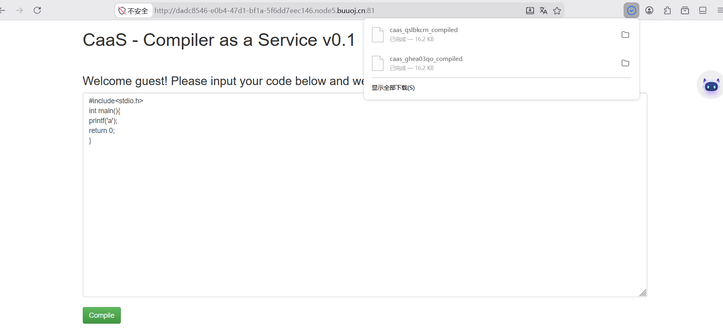The image size is (723, 328).
Task: Click the browser back arrow
Action: click(2, 10)
